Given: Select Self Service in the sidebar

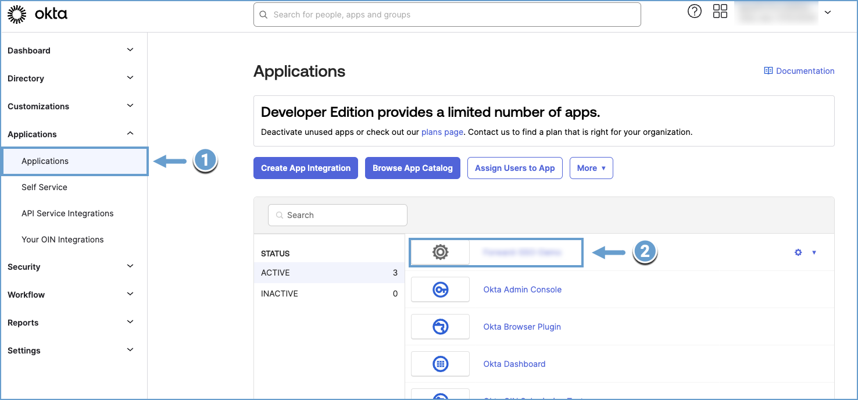Looking at the screenshot, I should click(x=44, y=187).
